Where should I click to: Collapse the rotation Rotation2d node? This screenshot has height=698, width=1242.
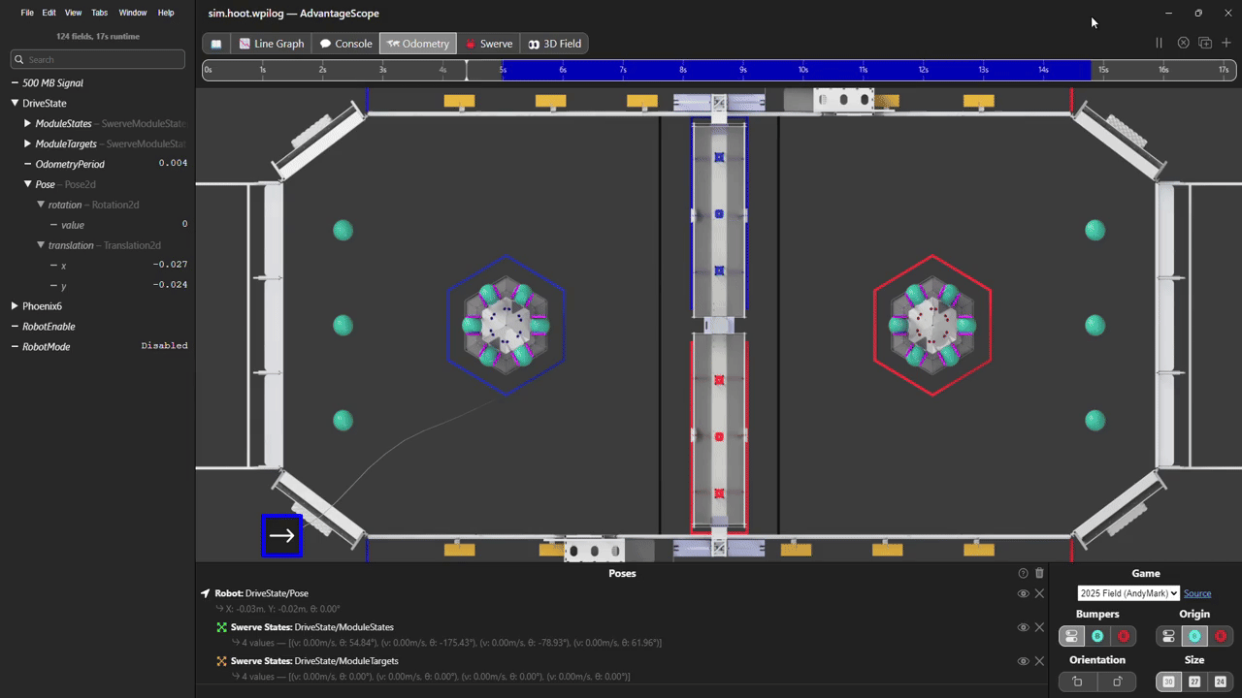41,205
